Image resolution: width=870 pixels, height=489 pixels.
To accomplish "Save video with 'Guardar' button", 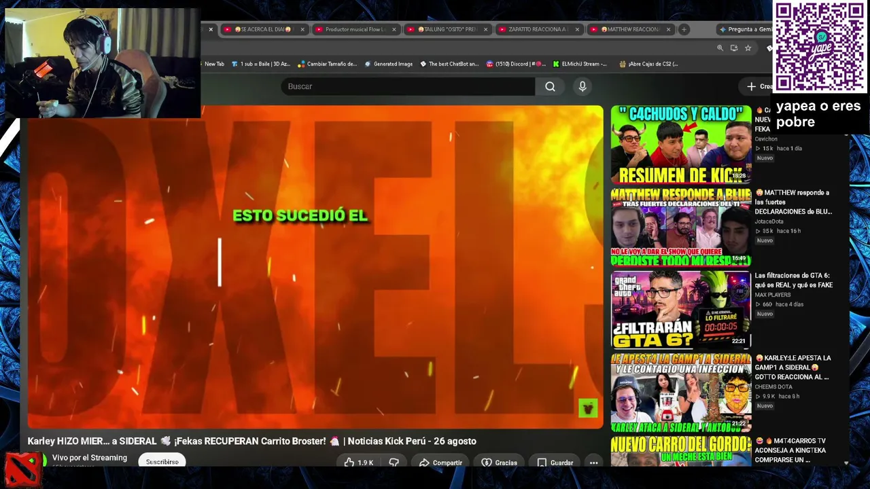I will (x=555, y=463).
